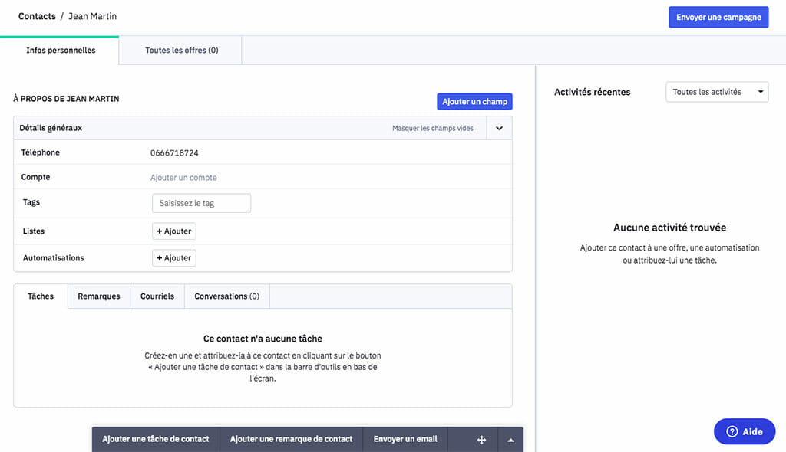View the Conversations tab

(x=226, y=296)
